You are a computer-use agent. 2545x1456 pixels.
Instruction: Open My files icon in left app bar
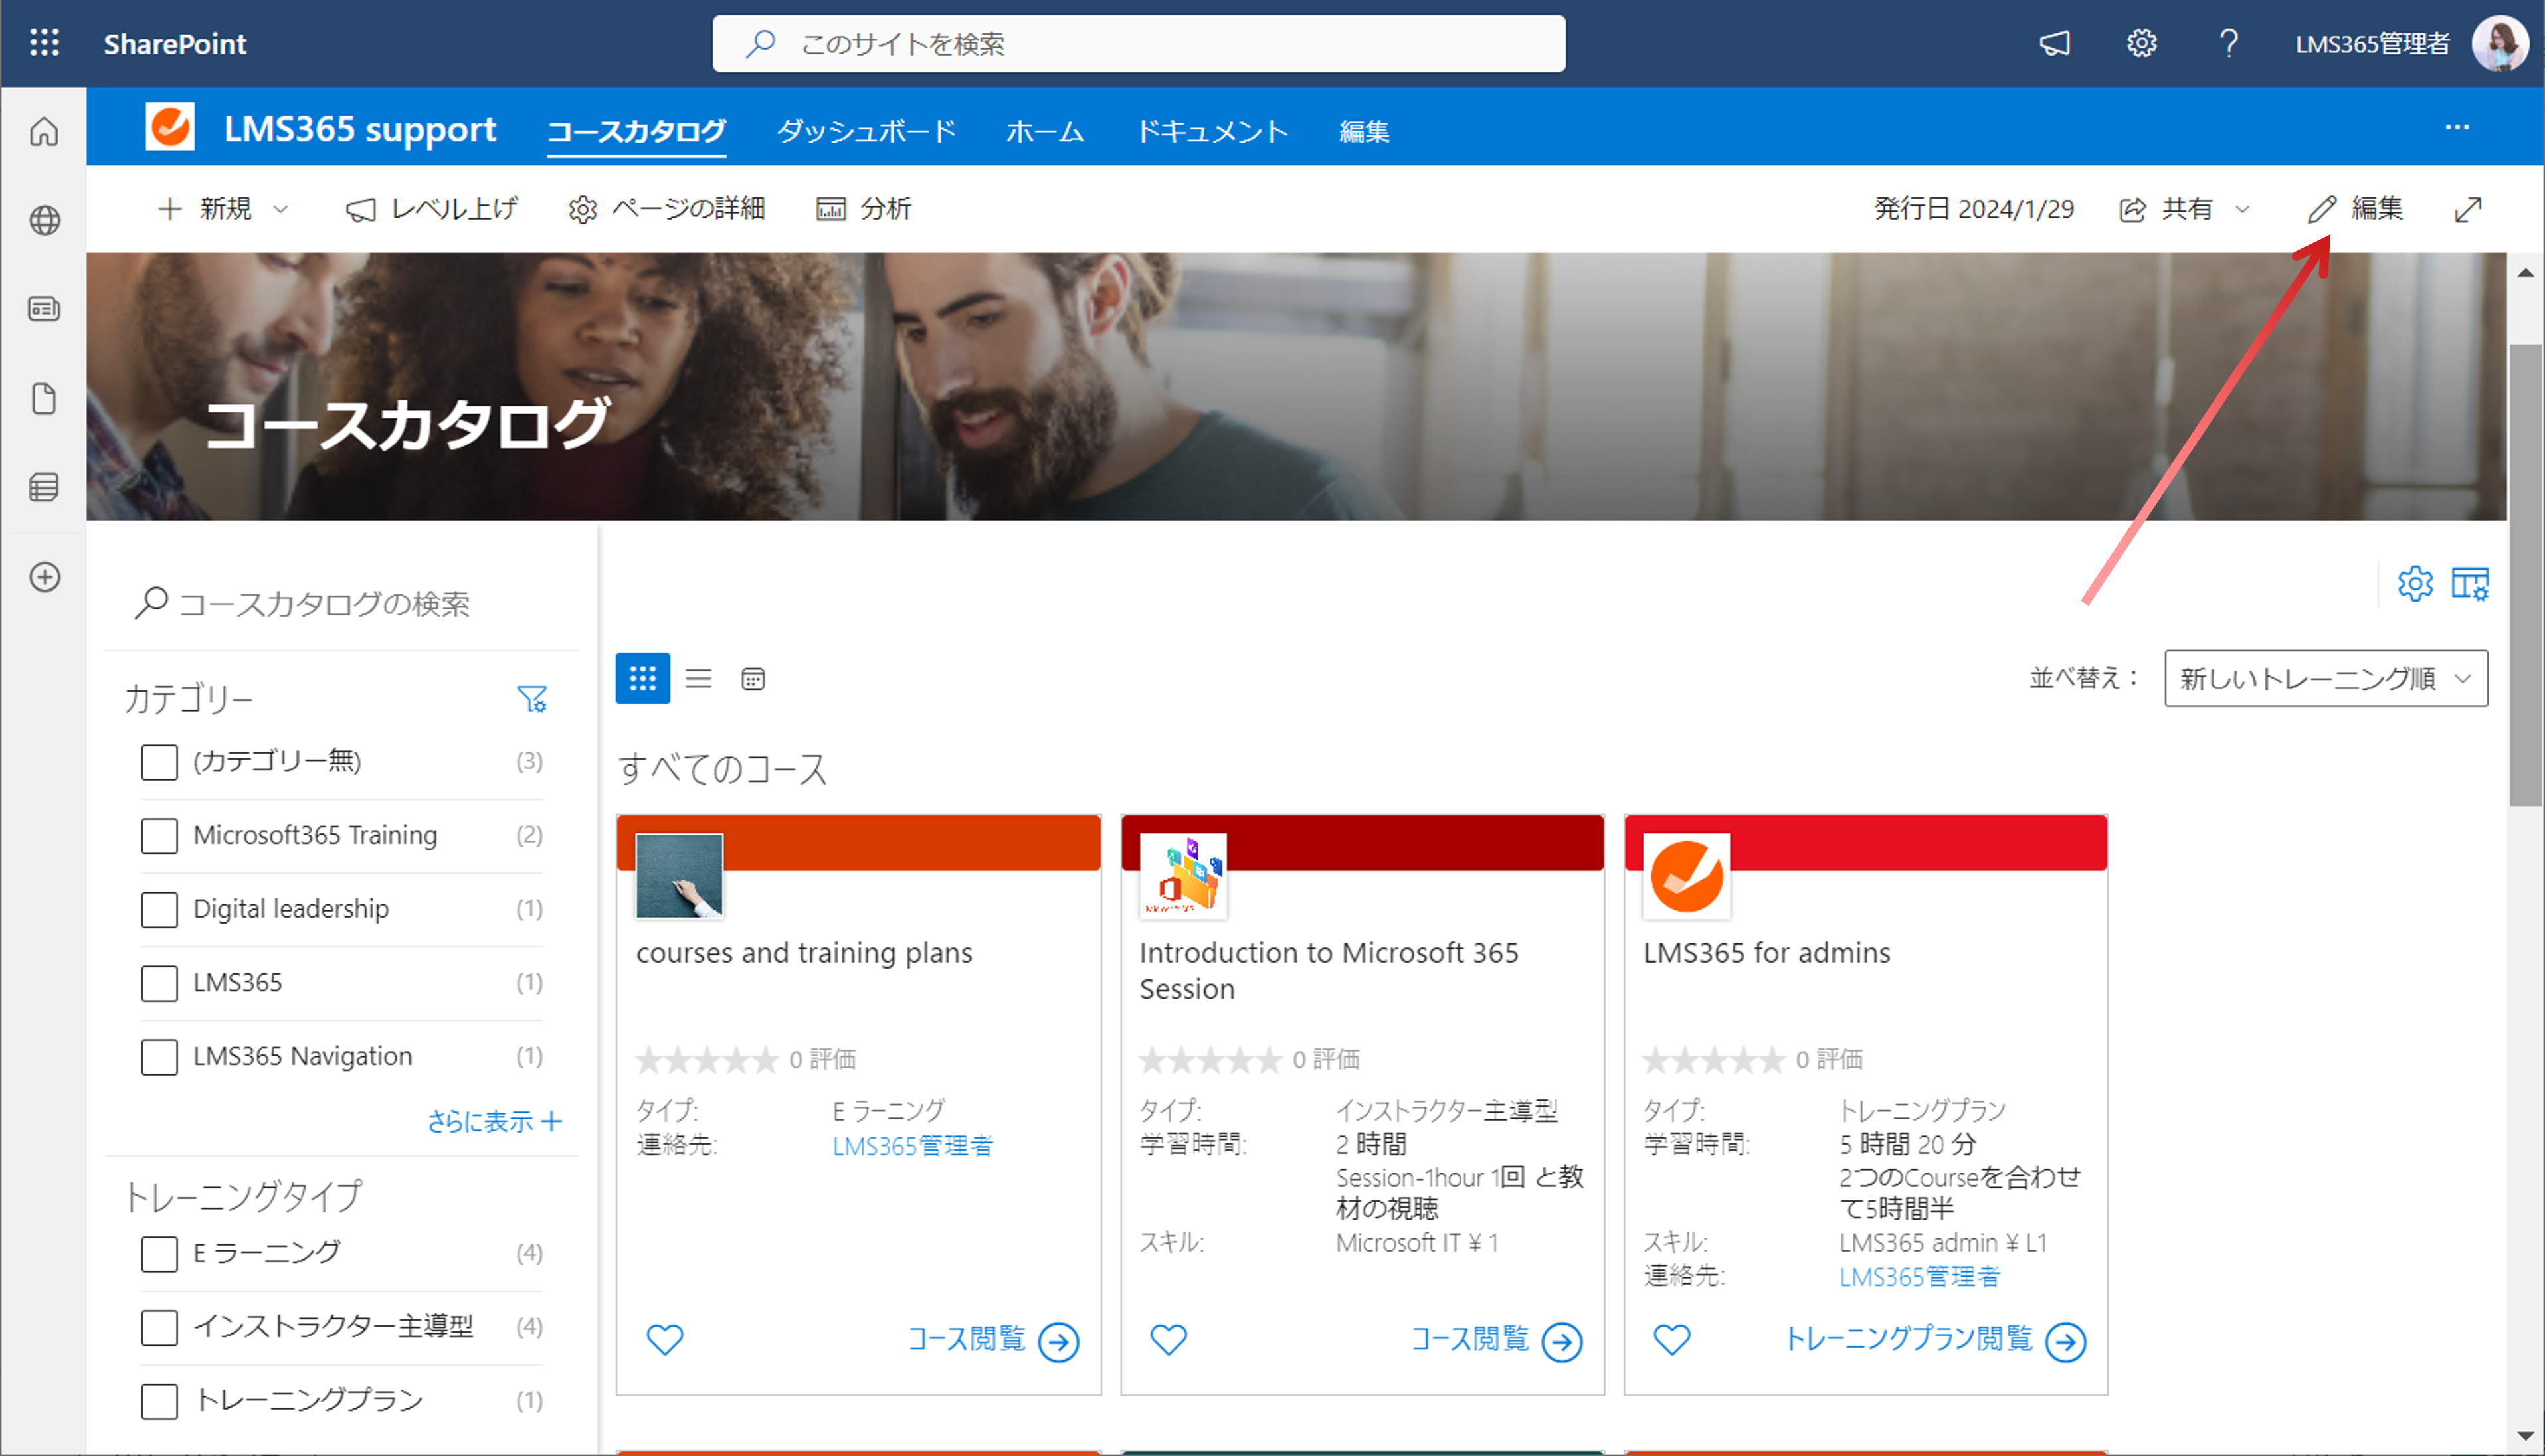pyautogui.click(x=44, y=398)
